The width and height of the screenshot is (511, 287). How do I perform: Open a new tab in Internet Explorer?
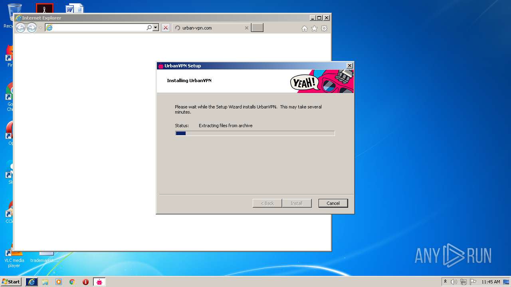[x=257, y=28]
